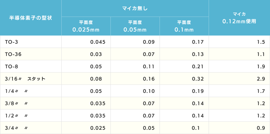Viewport: 270px width, 134px height.
Task: Select the TO-36 row label
Action: point(13,54)
